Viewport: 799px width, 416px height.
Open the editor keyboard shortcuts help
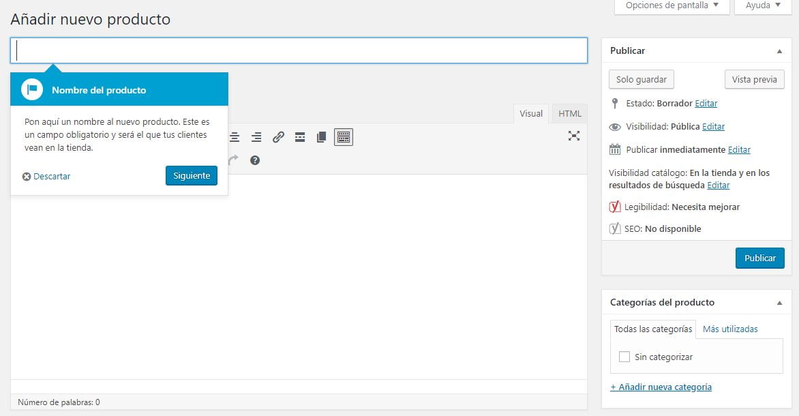pyautogui.click(x=254, y=160)
